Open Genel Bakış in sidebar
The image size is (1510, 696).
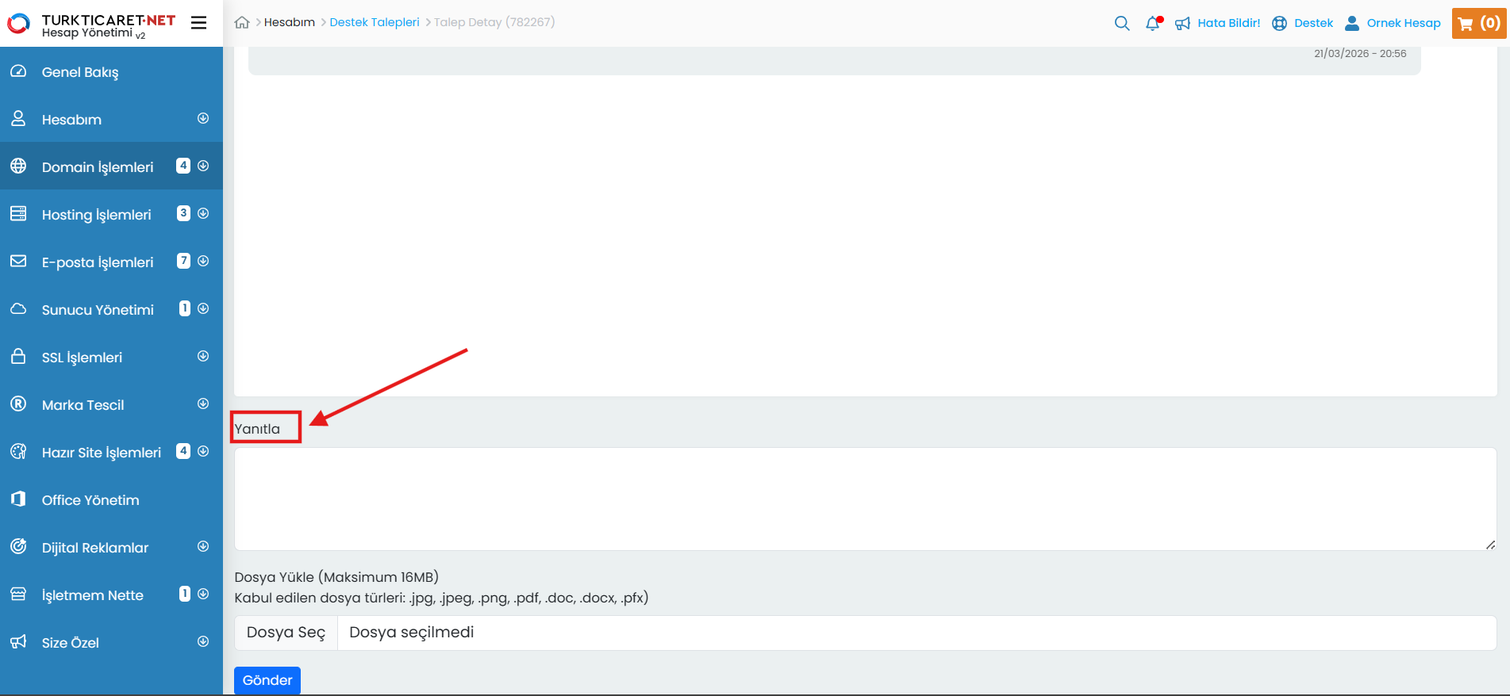(x=80, y=72)
